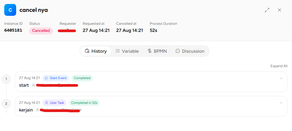Click the Discussion tab chat bubble icon
The image size is (292, 131).
tap(178, 51)
